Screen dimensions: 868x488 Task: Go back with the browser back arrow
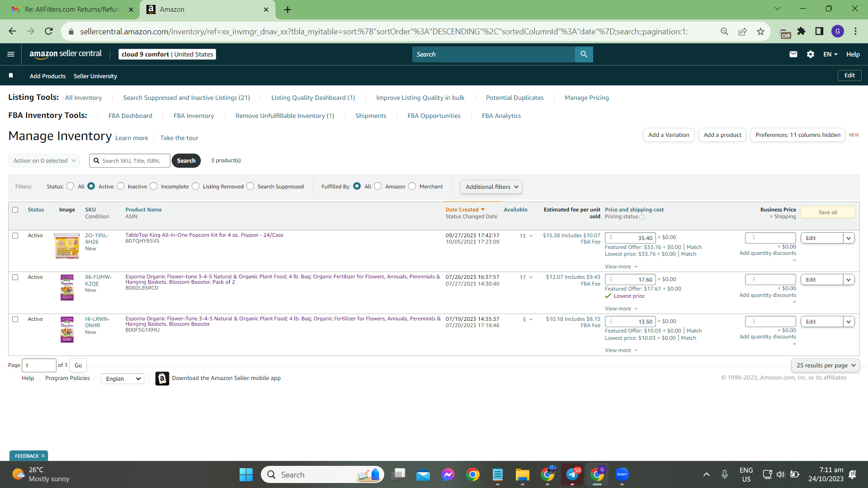pyautogui.click(x=13, y=31)
